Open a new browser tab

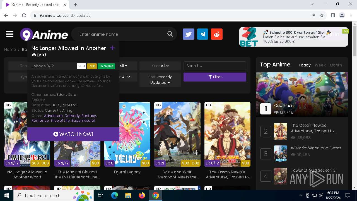[75, 5]
